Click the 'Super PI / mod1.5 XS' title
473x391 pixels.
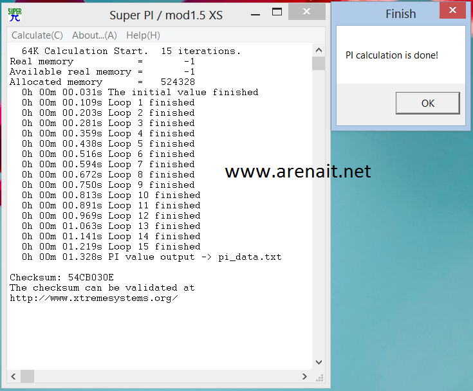(x=166, y=15)
